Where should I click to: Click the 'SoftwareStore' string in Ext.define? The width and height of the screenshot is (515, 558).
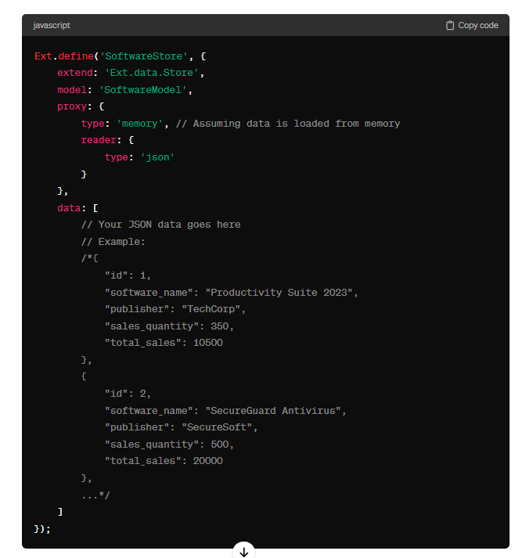(144, 56)
